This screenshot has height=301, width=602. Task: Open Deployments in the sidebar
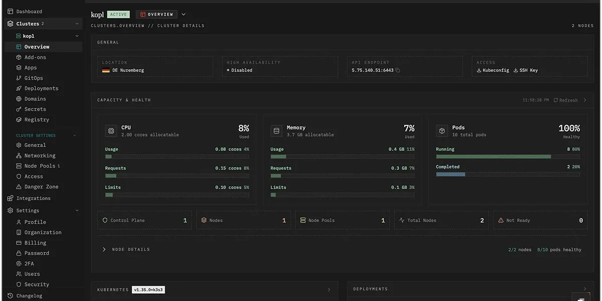pos(41,88)
